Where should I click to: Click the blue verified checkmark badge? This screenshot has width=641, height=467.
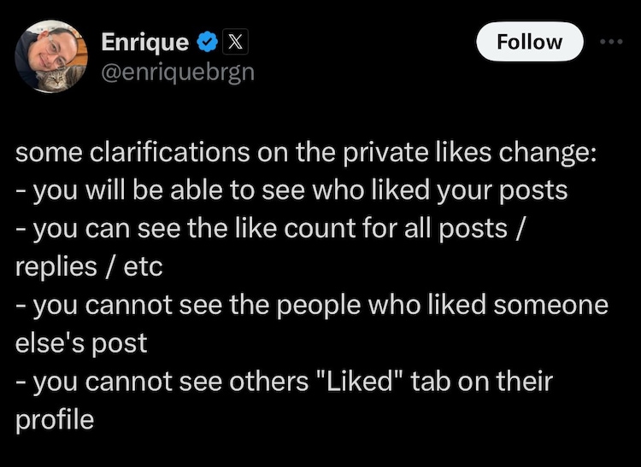click(x=206, y=41)
